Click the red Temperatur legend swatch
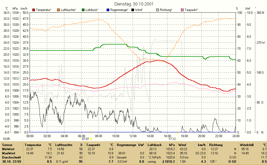267x165 pixels. (34, 10)
